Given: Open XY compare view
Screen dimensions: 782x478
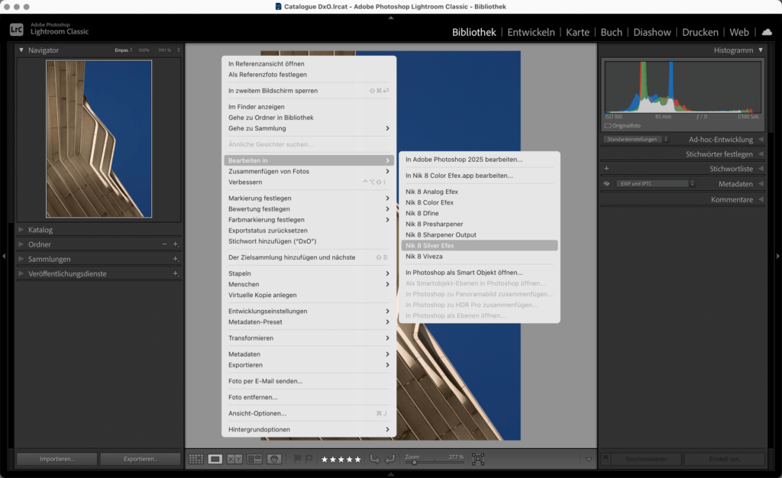Looking at the screenshot, I should coord(234,459).
